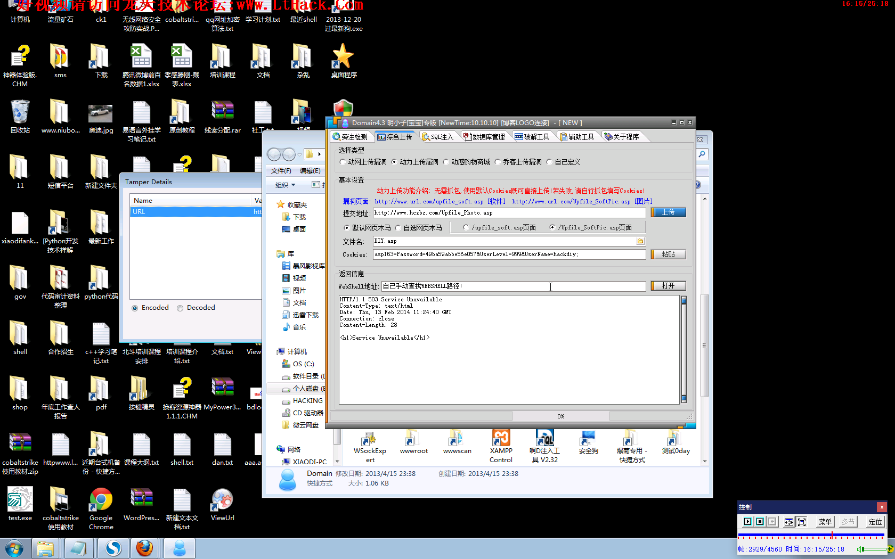Click the Google Chrome desktop icon
The width and height of the screenshot is (895, 559).
(x=101, y=508)
